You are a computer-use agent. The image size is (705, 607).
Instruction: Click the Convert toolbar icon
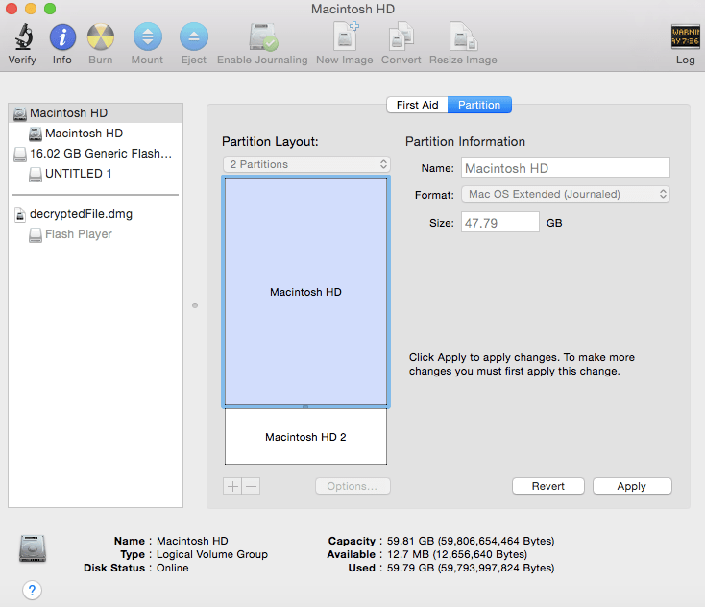401,36
